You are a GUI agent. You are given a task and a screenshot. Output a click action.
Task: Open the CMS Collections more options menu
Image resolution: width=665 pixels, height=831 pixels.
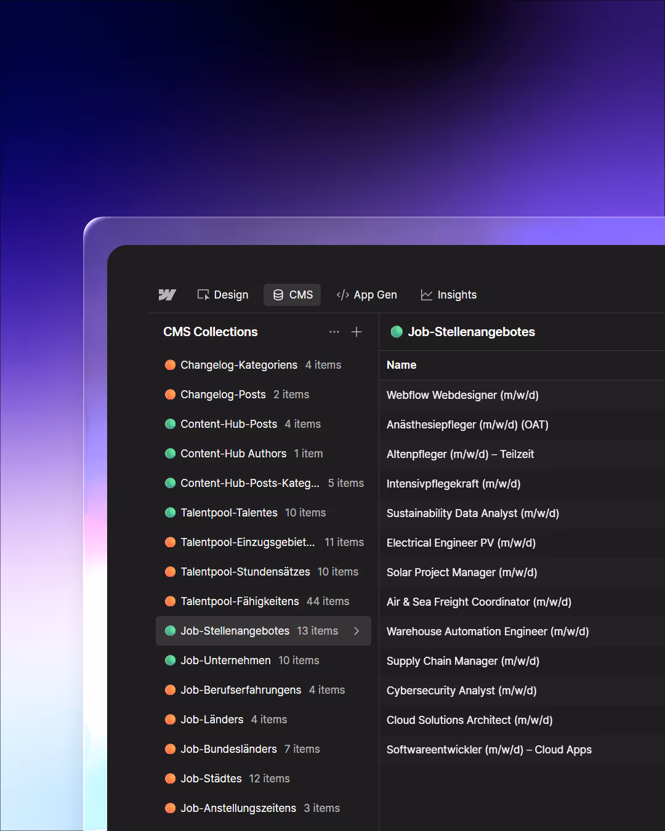pyautogui.click(x=334, y=332)
